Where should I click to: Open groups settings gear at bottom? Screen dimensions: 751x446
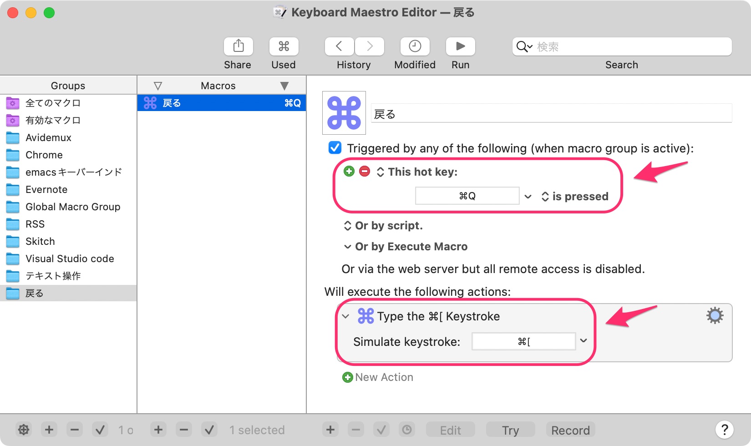pyautogui.click(x=24, y=430)
